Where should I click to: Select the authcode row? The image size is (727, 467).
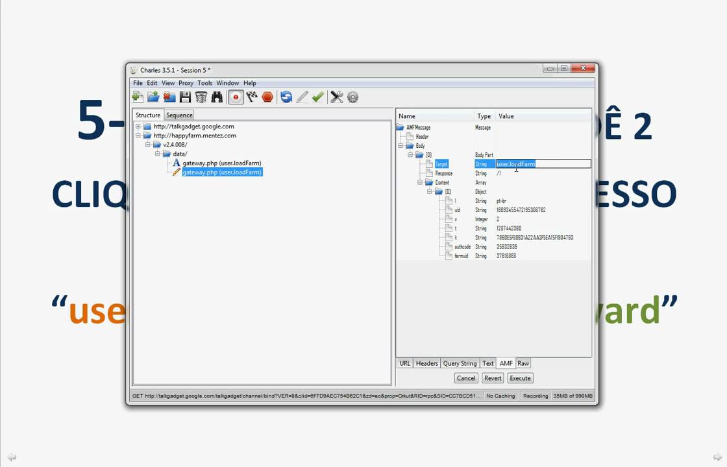pyautogui.click(x=494, y=246)
